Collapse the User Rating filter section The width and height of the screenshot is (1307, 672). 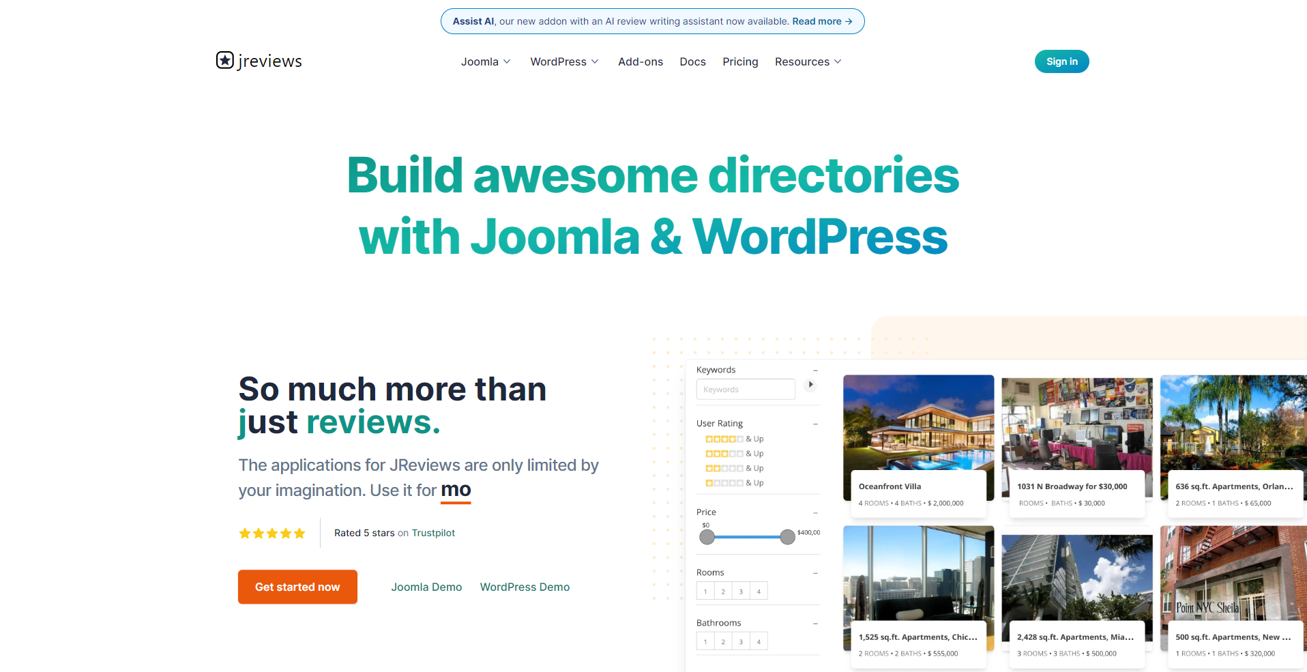click(815, 424)
